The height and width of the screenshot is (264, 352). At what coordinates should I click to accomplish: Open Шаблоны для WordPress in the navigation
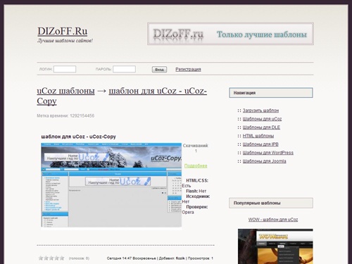tap(268, 153)
